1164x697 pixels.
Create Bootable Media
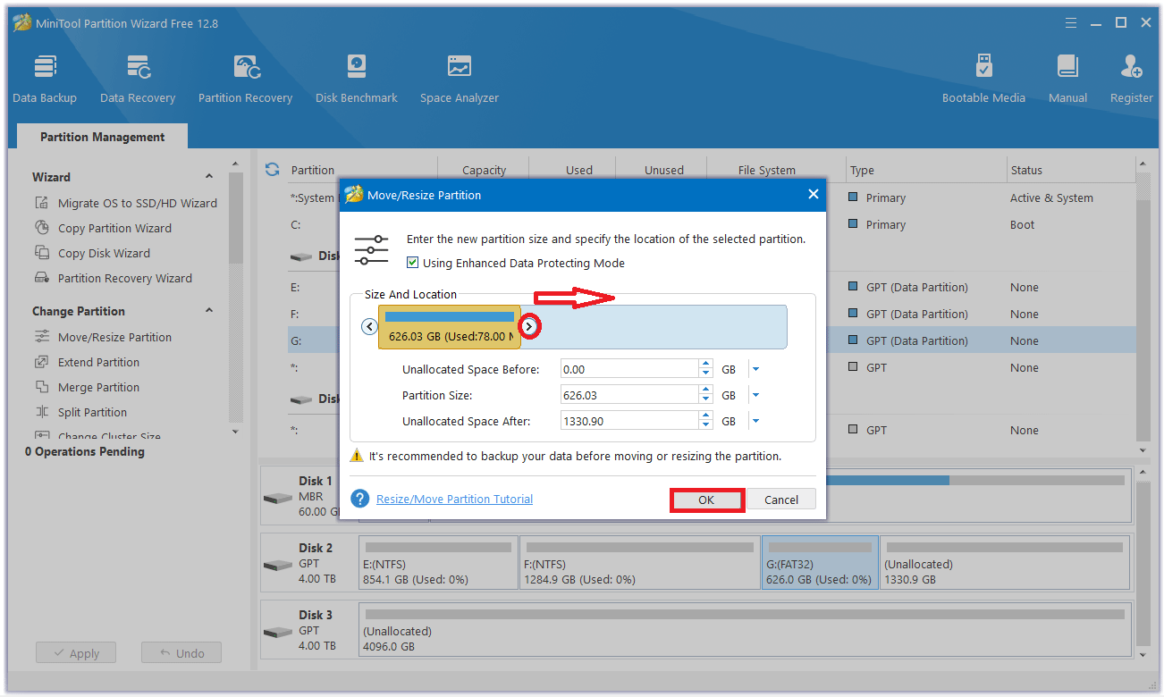[x=983, y=79]
